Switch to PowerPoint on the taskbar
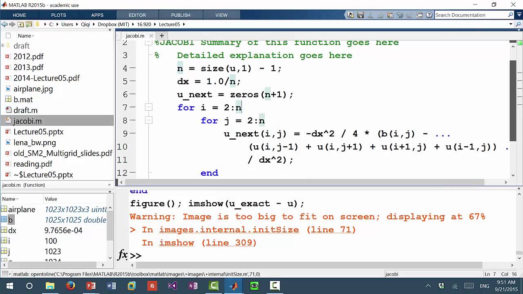 pos(91,286)
